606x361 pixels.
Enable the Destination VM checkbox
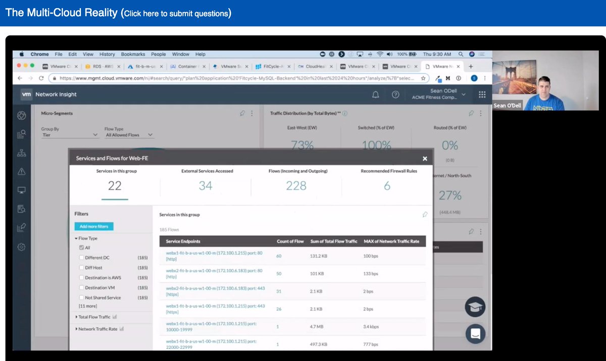[81, 288]
